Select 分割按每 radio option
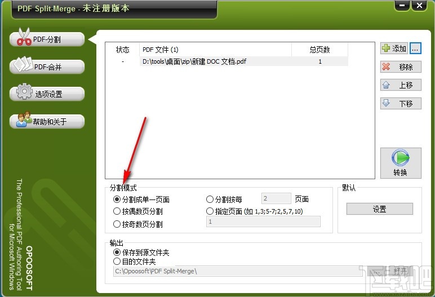Screen dimensions: 435x297 [224, 200]
